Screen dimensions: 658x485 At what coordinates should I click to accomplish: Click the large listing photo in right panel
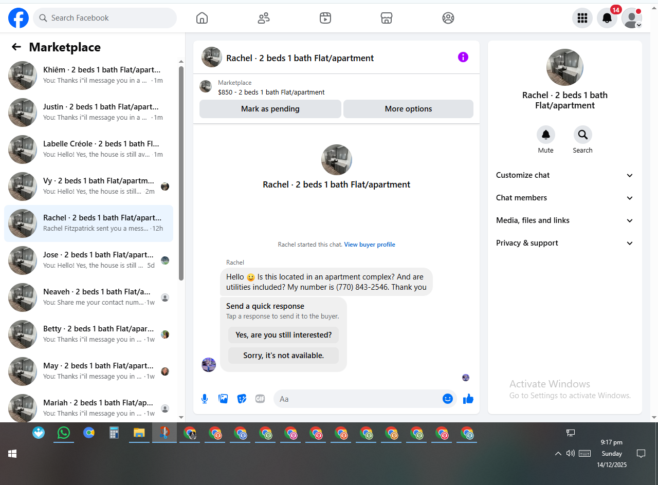[565, 67]
